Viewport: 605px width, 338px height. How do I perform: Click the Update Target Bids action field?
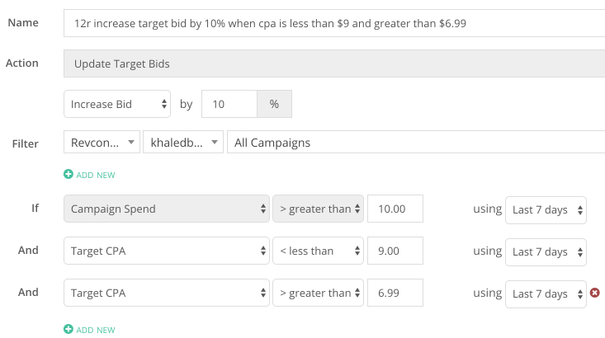pos(334,63)
